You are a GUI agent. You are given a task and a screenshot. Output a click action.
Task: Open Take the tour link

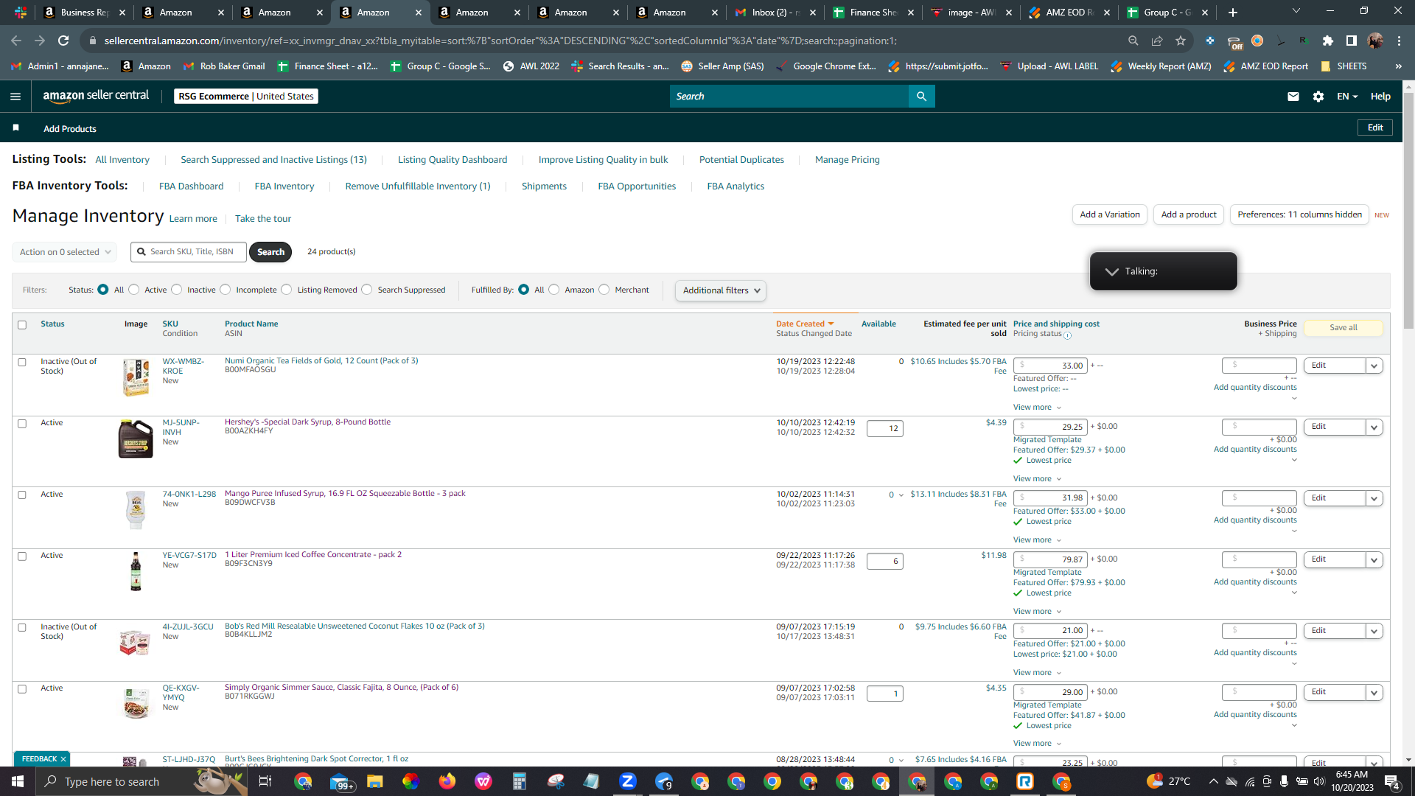(263, 219)
